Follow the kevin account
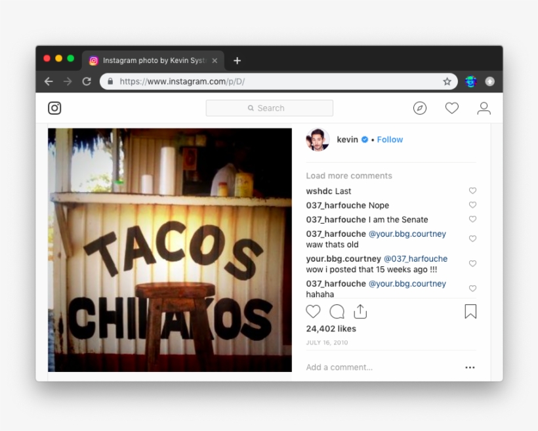The width and height of the screenshot is (538, 431). [x=390, y=140]
